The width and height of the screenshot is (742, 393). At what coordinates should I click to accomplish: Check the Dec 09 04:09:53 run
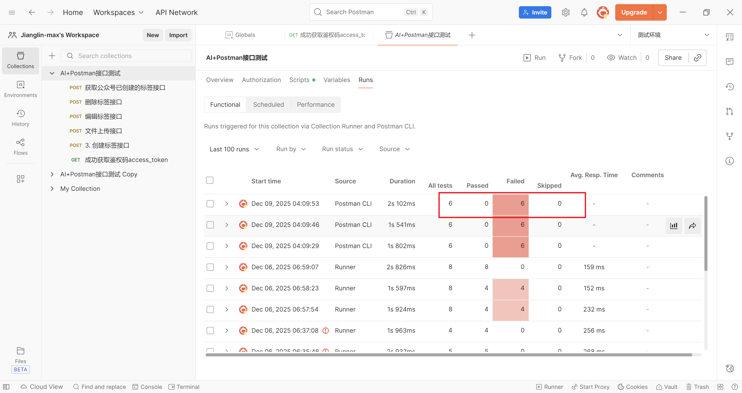pyautogui.click(x=210, y=203)
